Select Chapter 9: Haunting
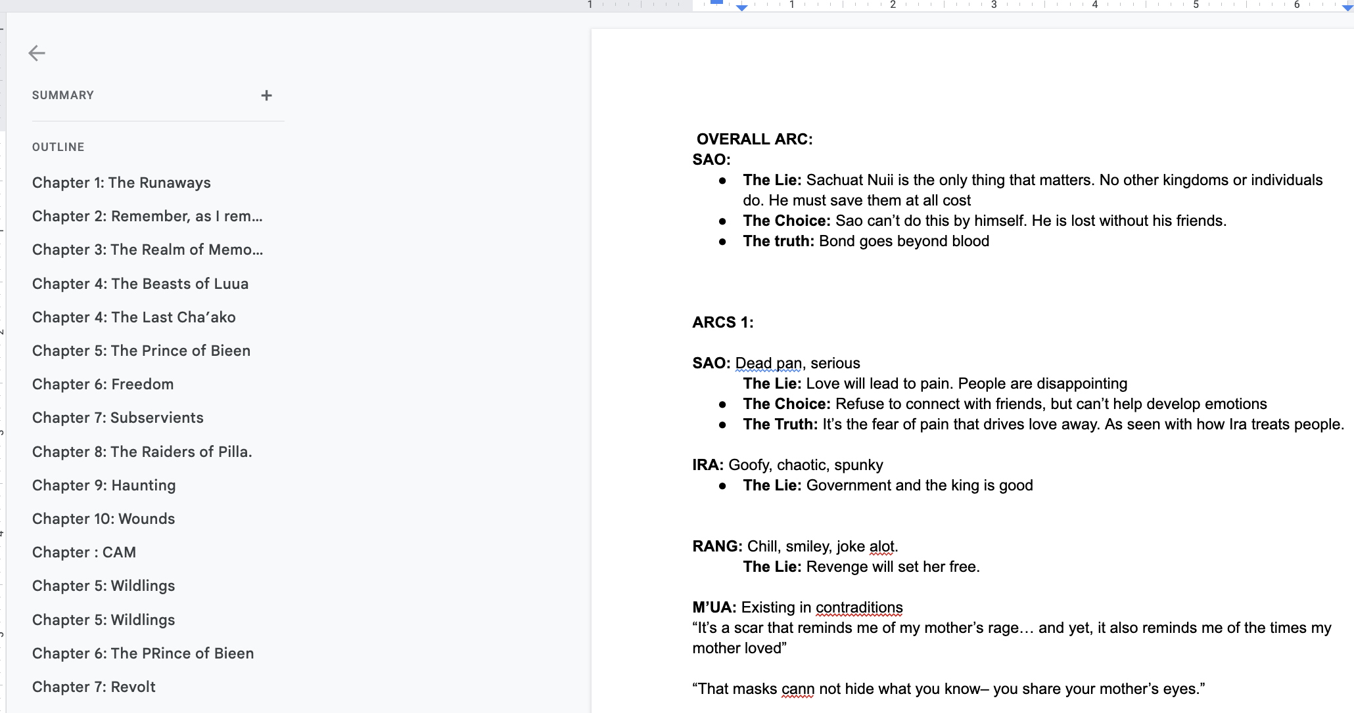1354x713 pixels. coord(104,485)
